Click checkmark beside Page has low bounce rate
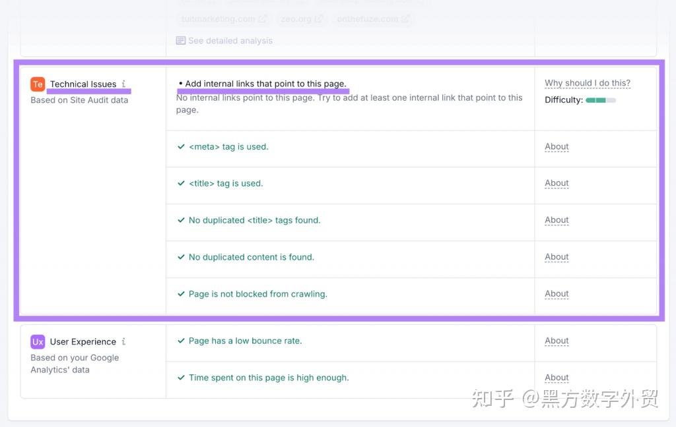 (181, 341)
